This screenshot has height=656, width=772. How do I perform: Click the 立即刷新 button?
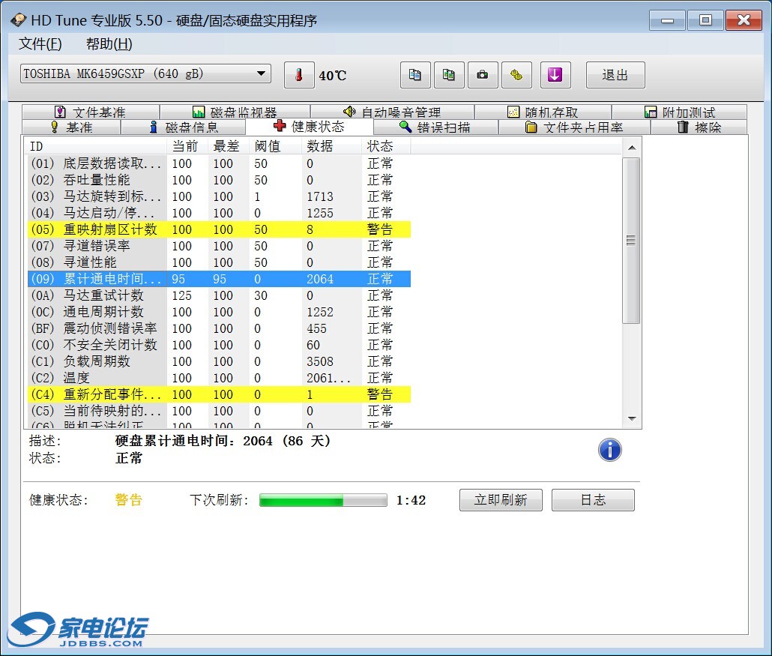coord(501,500)
